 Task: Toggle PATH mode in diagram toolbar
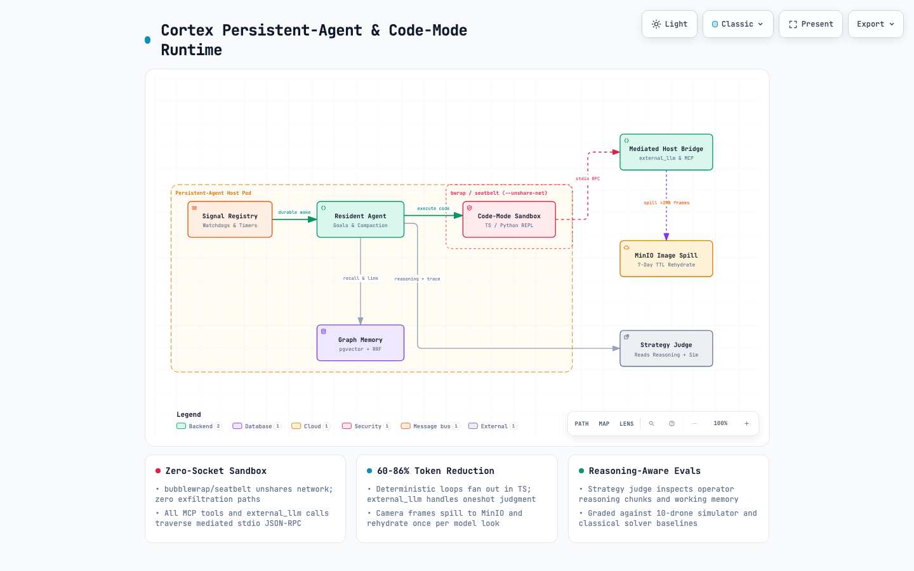581,424
